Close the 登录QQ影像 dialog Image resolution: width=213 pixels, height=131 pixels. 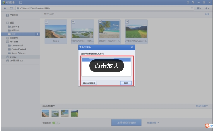[x=132, y=47]
